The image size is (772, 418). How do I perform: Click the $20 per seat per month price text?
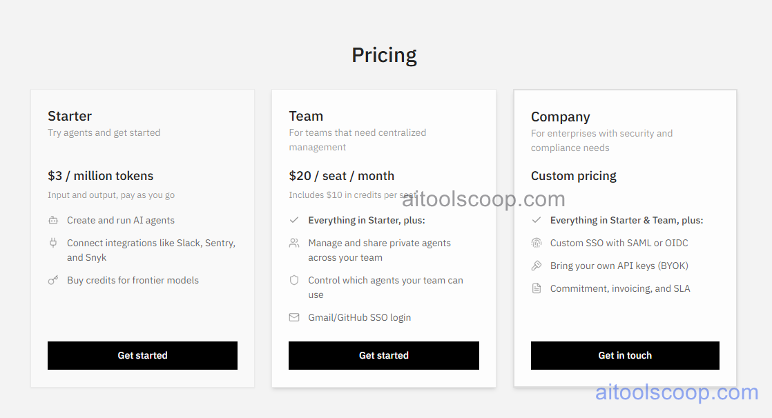pos(342,176)
